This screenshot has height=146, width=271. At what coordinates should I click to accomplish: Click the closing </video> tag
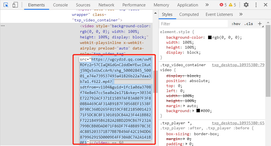(x=100, y=143)
